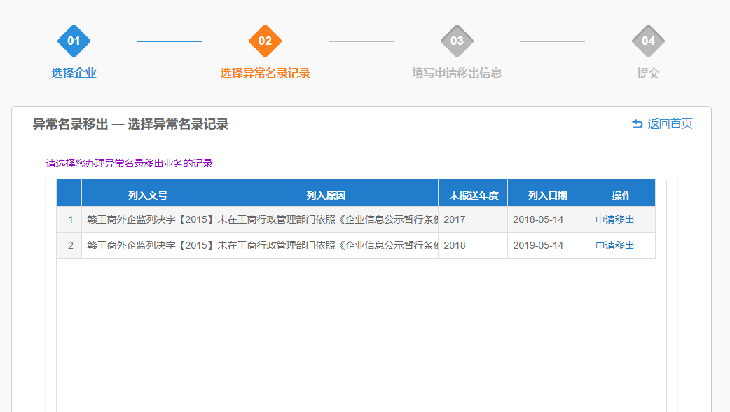Jump to the 提交 step label
The height and width of the screenshot is (412, 730).
coord(648,73)
